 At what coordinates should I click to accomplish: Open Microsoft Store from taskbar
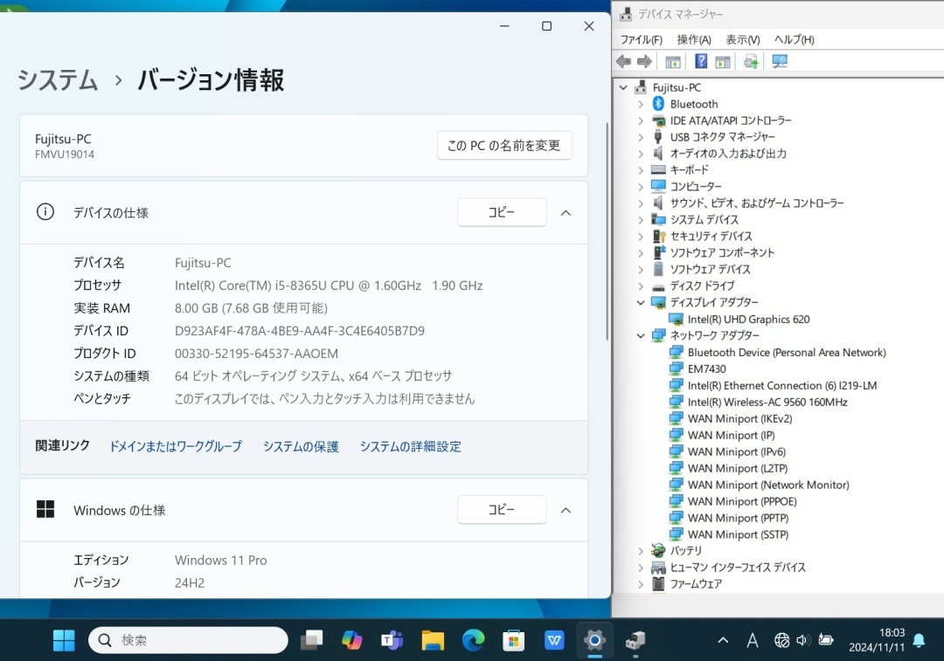(x=514, y=640)
